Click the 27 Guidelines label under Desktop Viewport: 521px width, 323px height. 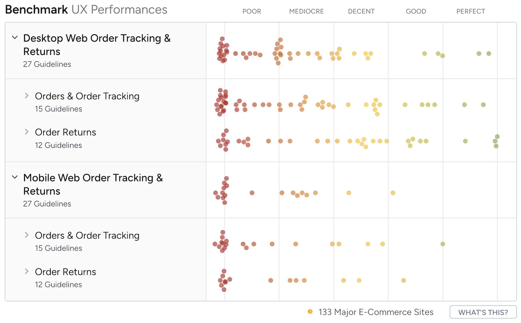[x=47, y=64]
